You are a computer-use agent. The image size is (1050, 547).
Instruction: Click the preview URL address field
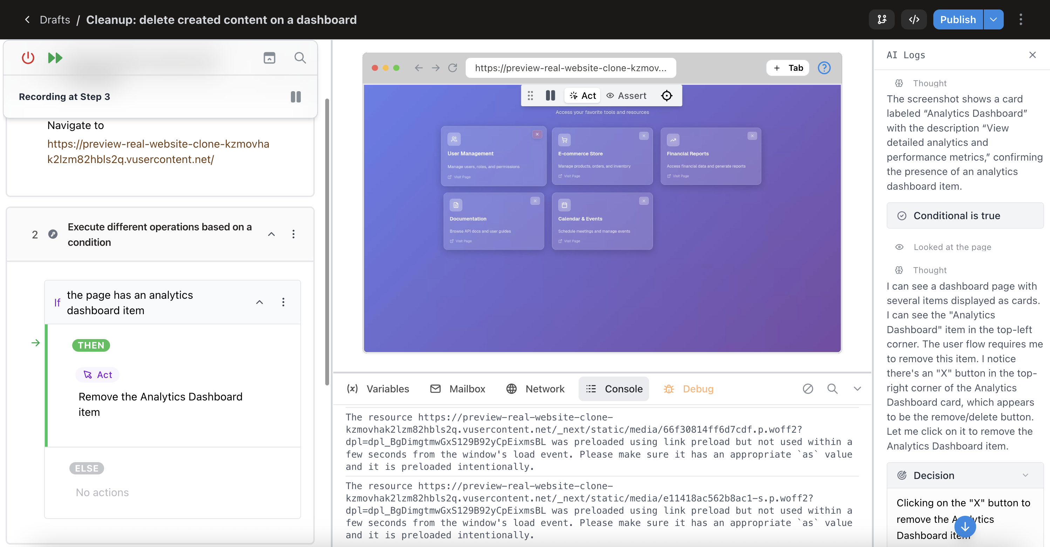pyautogui.click(x=571, y=68)
